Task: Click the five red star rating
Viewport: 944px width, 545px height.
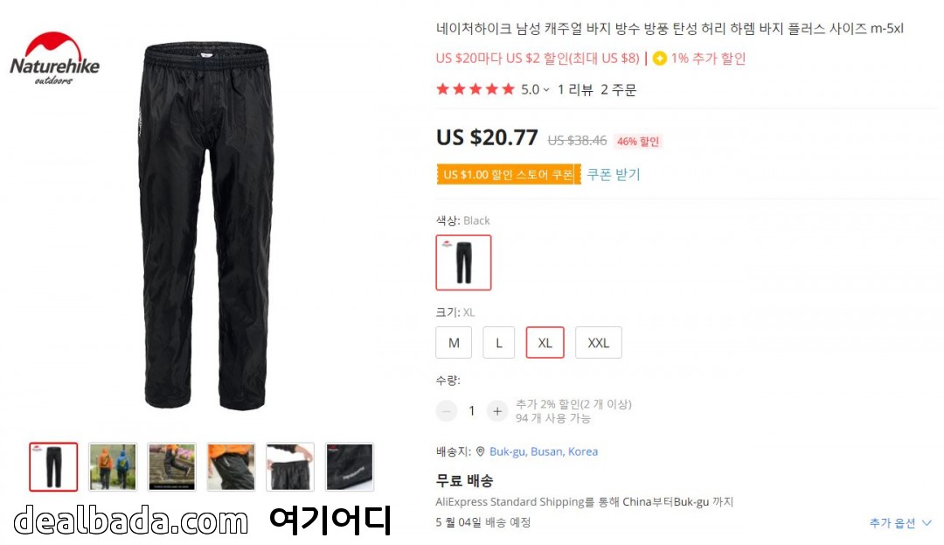Action: (475, 90)
